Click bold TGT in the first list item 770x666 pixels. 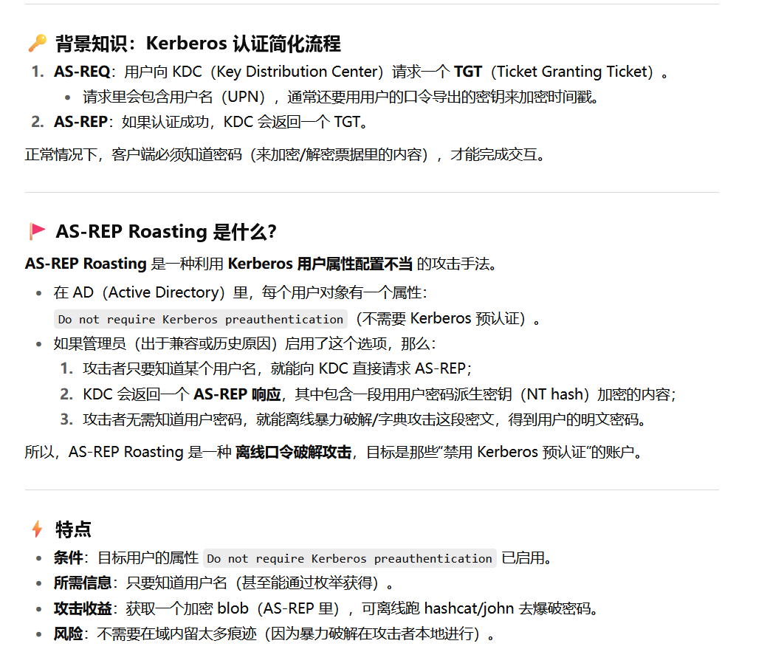pyautogui.click(x=467, y=72)
